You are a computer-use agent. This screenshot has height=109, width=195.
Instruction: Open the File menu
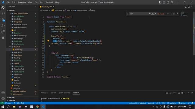(8, 2)
